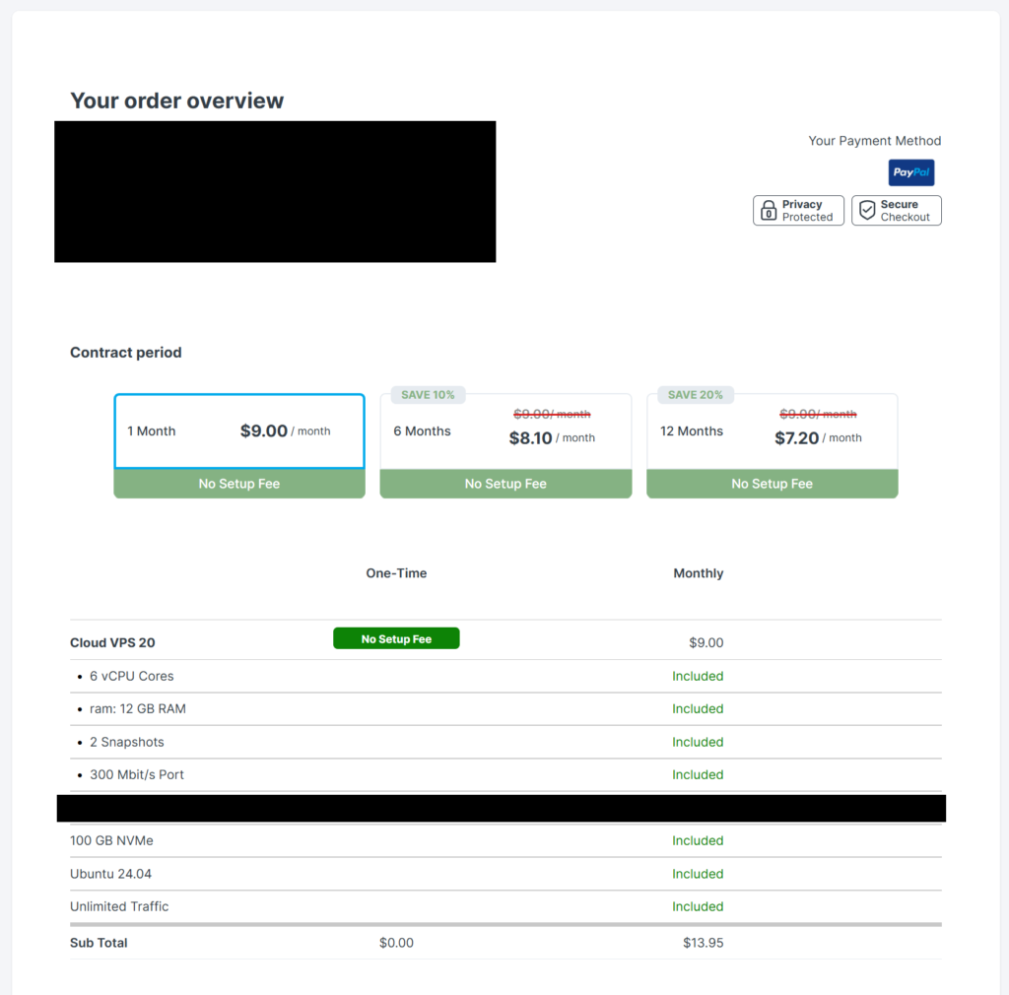Screen dimensions: 1009x995
Task: Choose the 12 Months contract period
Action: (x=773, y=431)
